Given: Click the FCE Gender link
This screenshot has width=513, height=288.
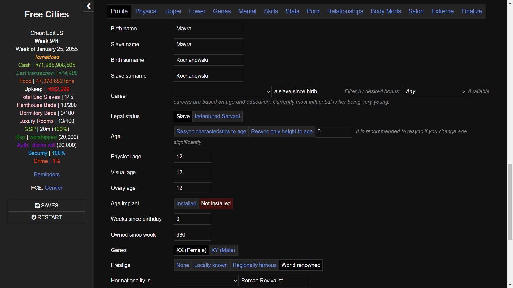Looking at the screenshot, I should (53, 188).
